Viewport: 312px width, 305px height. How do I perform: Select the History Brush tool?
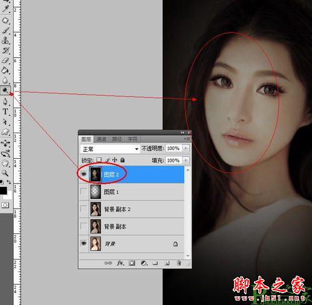coord(6,50)
